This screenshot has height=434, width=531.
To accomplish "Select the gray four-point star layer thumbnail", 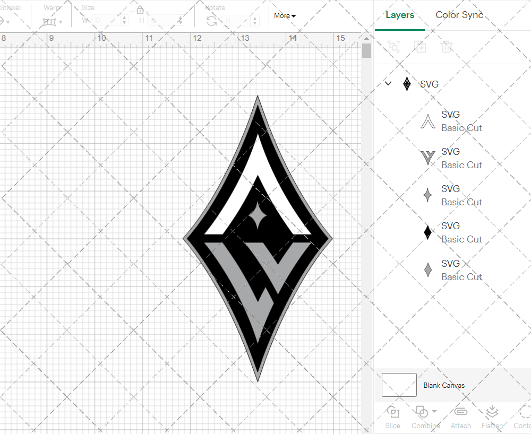I will coord(427,195).
